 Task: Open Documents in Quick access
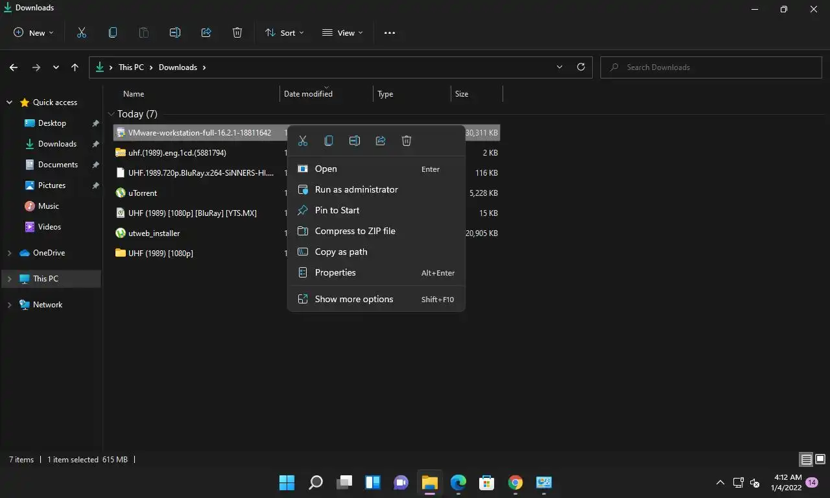[x=58, y=165]
